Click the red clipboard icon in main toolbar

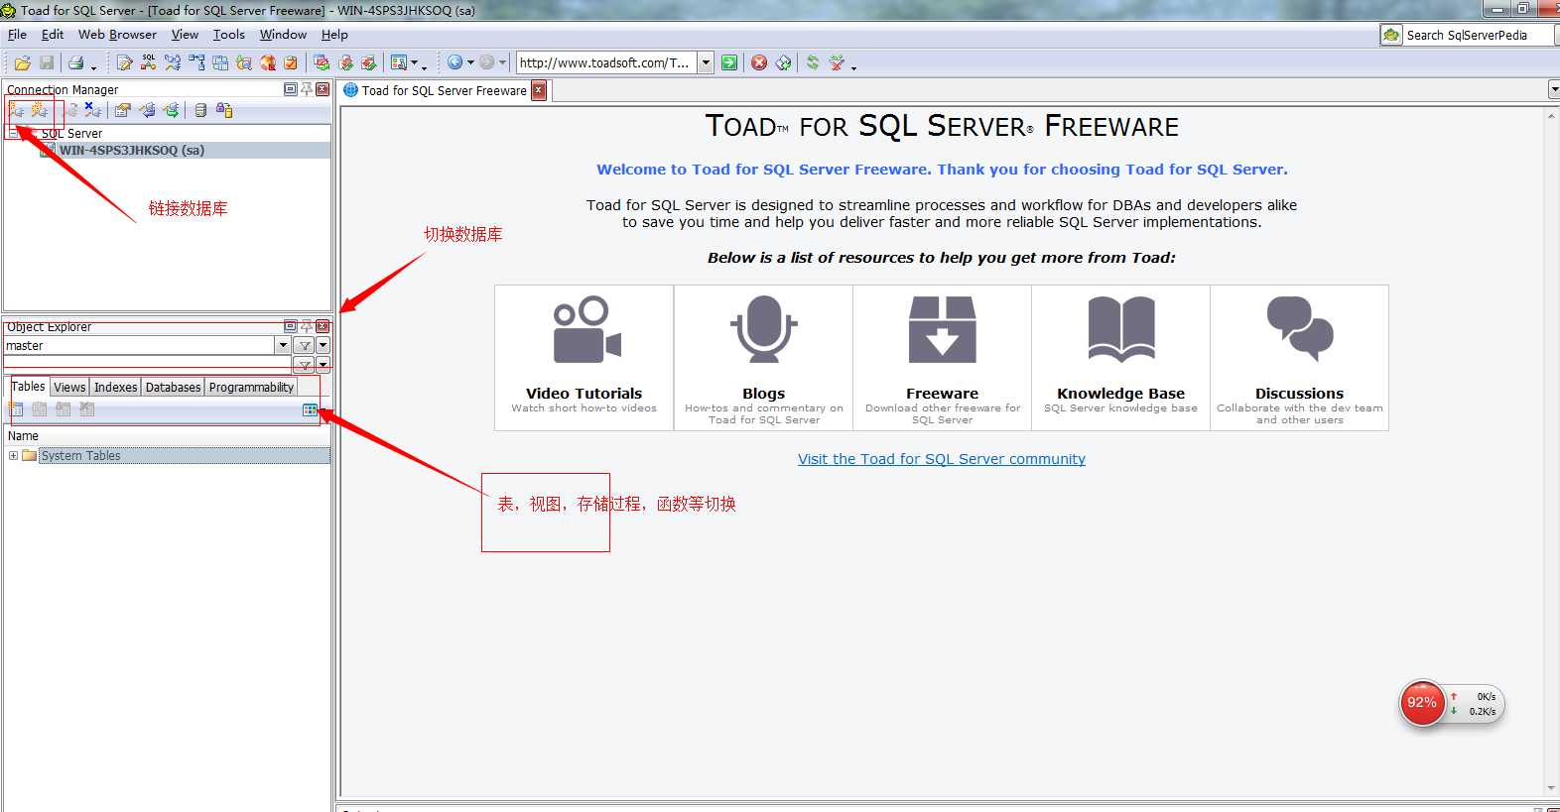tap(291, 62)
